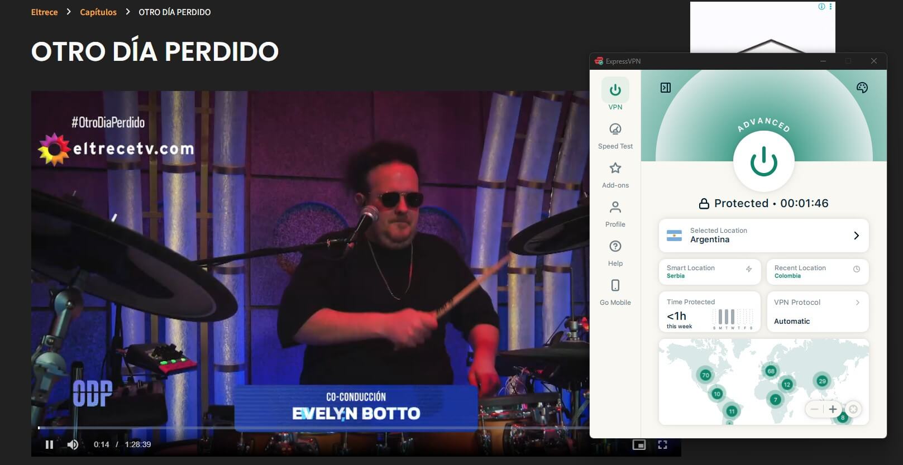Select the 68-server cluster on the map
The image size is (903, 465).
(771, 371)
